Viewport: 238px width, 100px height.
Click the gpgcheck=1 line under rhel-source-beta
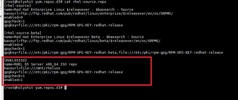tap(14, 49)
